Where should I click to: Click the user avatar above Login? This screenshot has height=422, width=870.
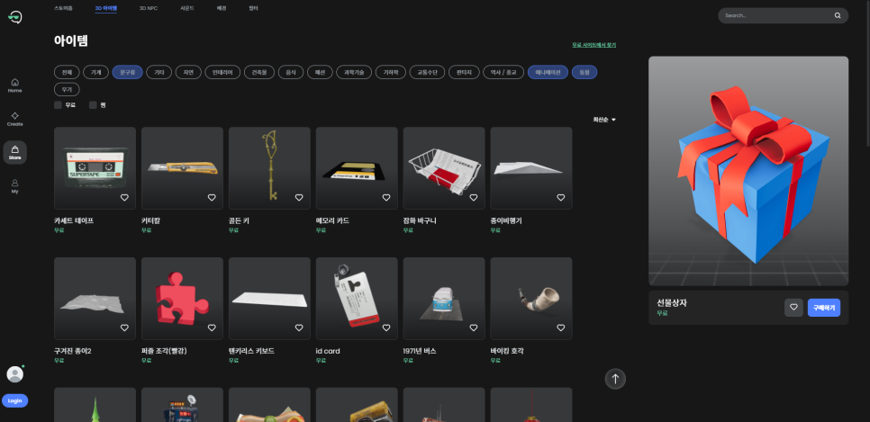coord(15,373)
